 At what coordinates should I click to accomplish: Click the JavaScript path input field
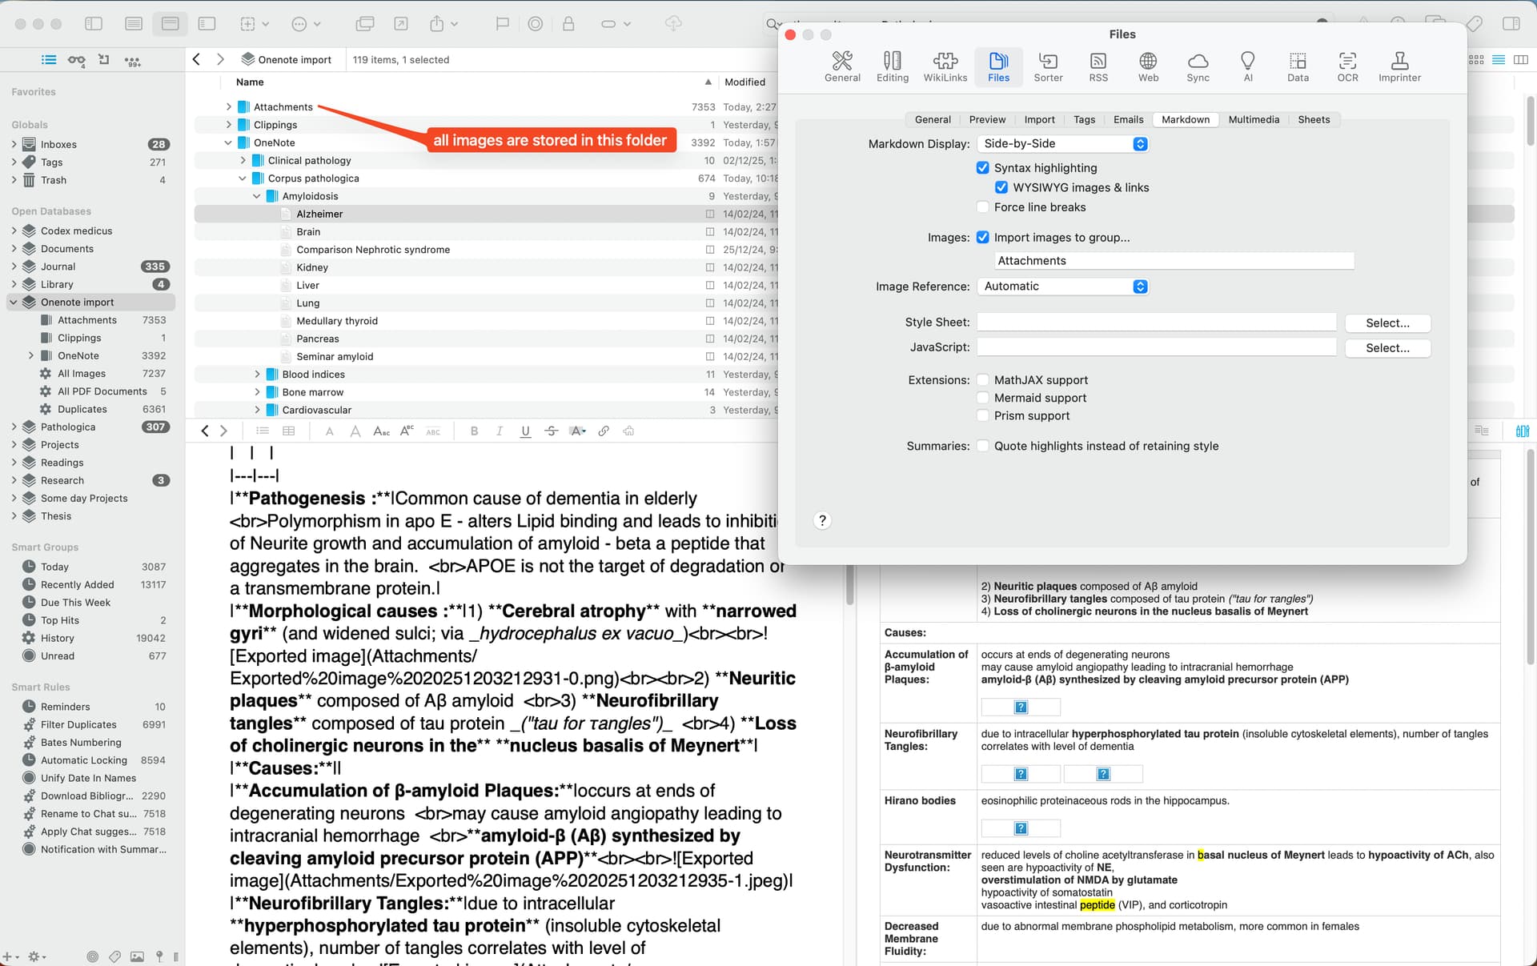click(1156, 347)
